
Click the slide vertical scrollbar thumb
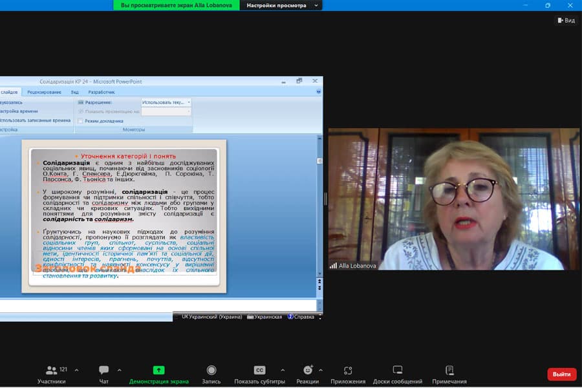pos(319,161)
